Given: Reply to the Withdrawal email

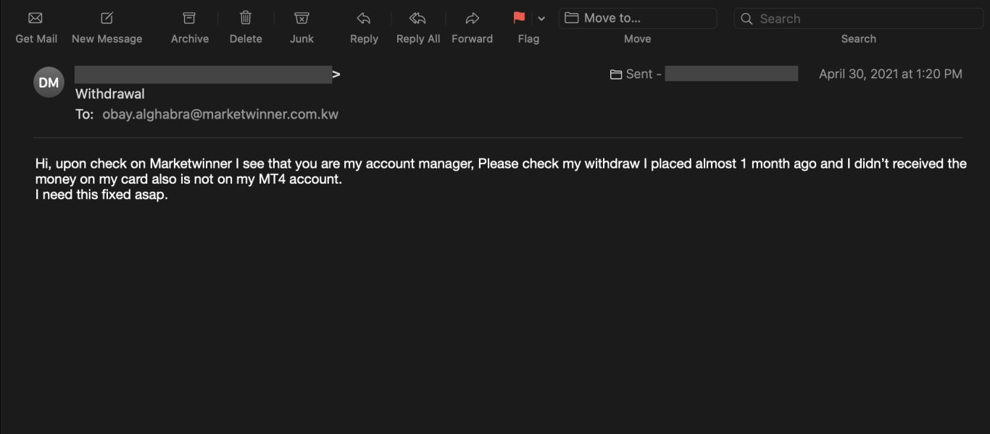Looking at the screenshot, I should [364, 18].
